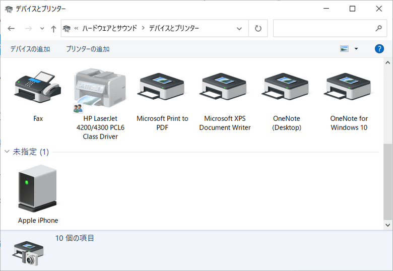Image resolution: width=393 pixels, height=271 pixels.
Task: Click the scrollbar down arrow
Action: pyautogui.click(x=387, y=225)
